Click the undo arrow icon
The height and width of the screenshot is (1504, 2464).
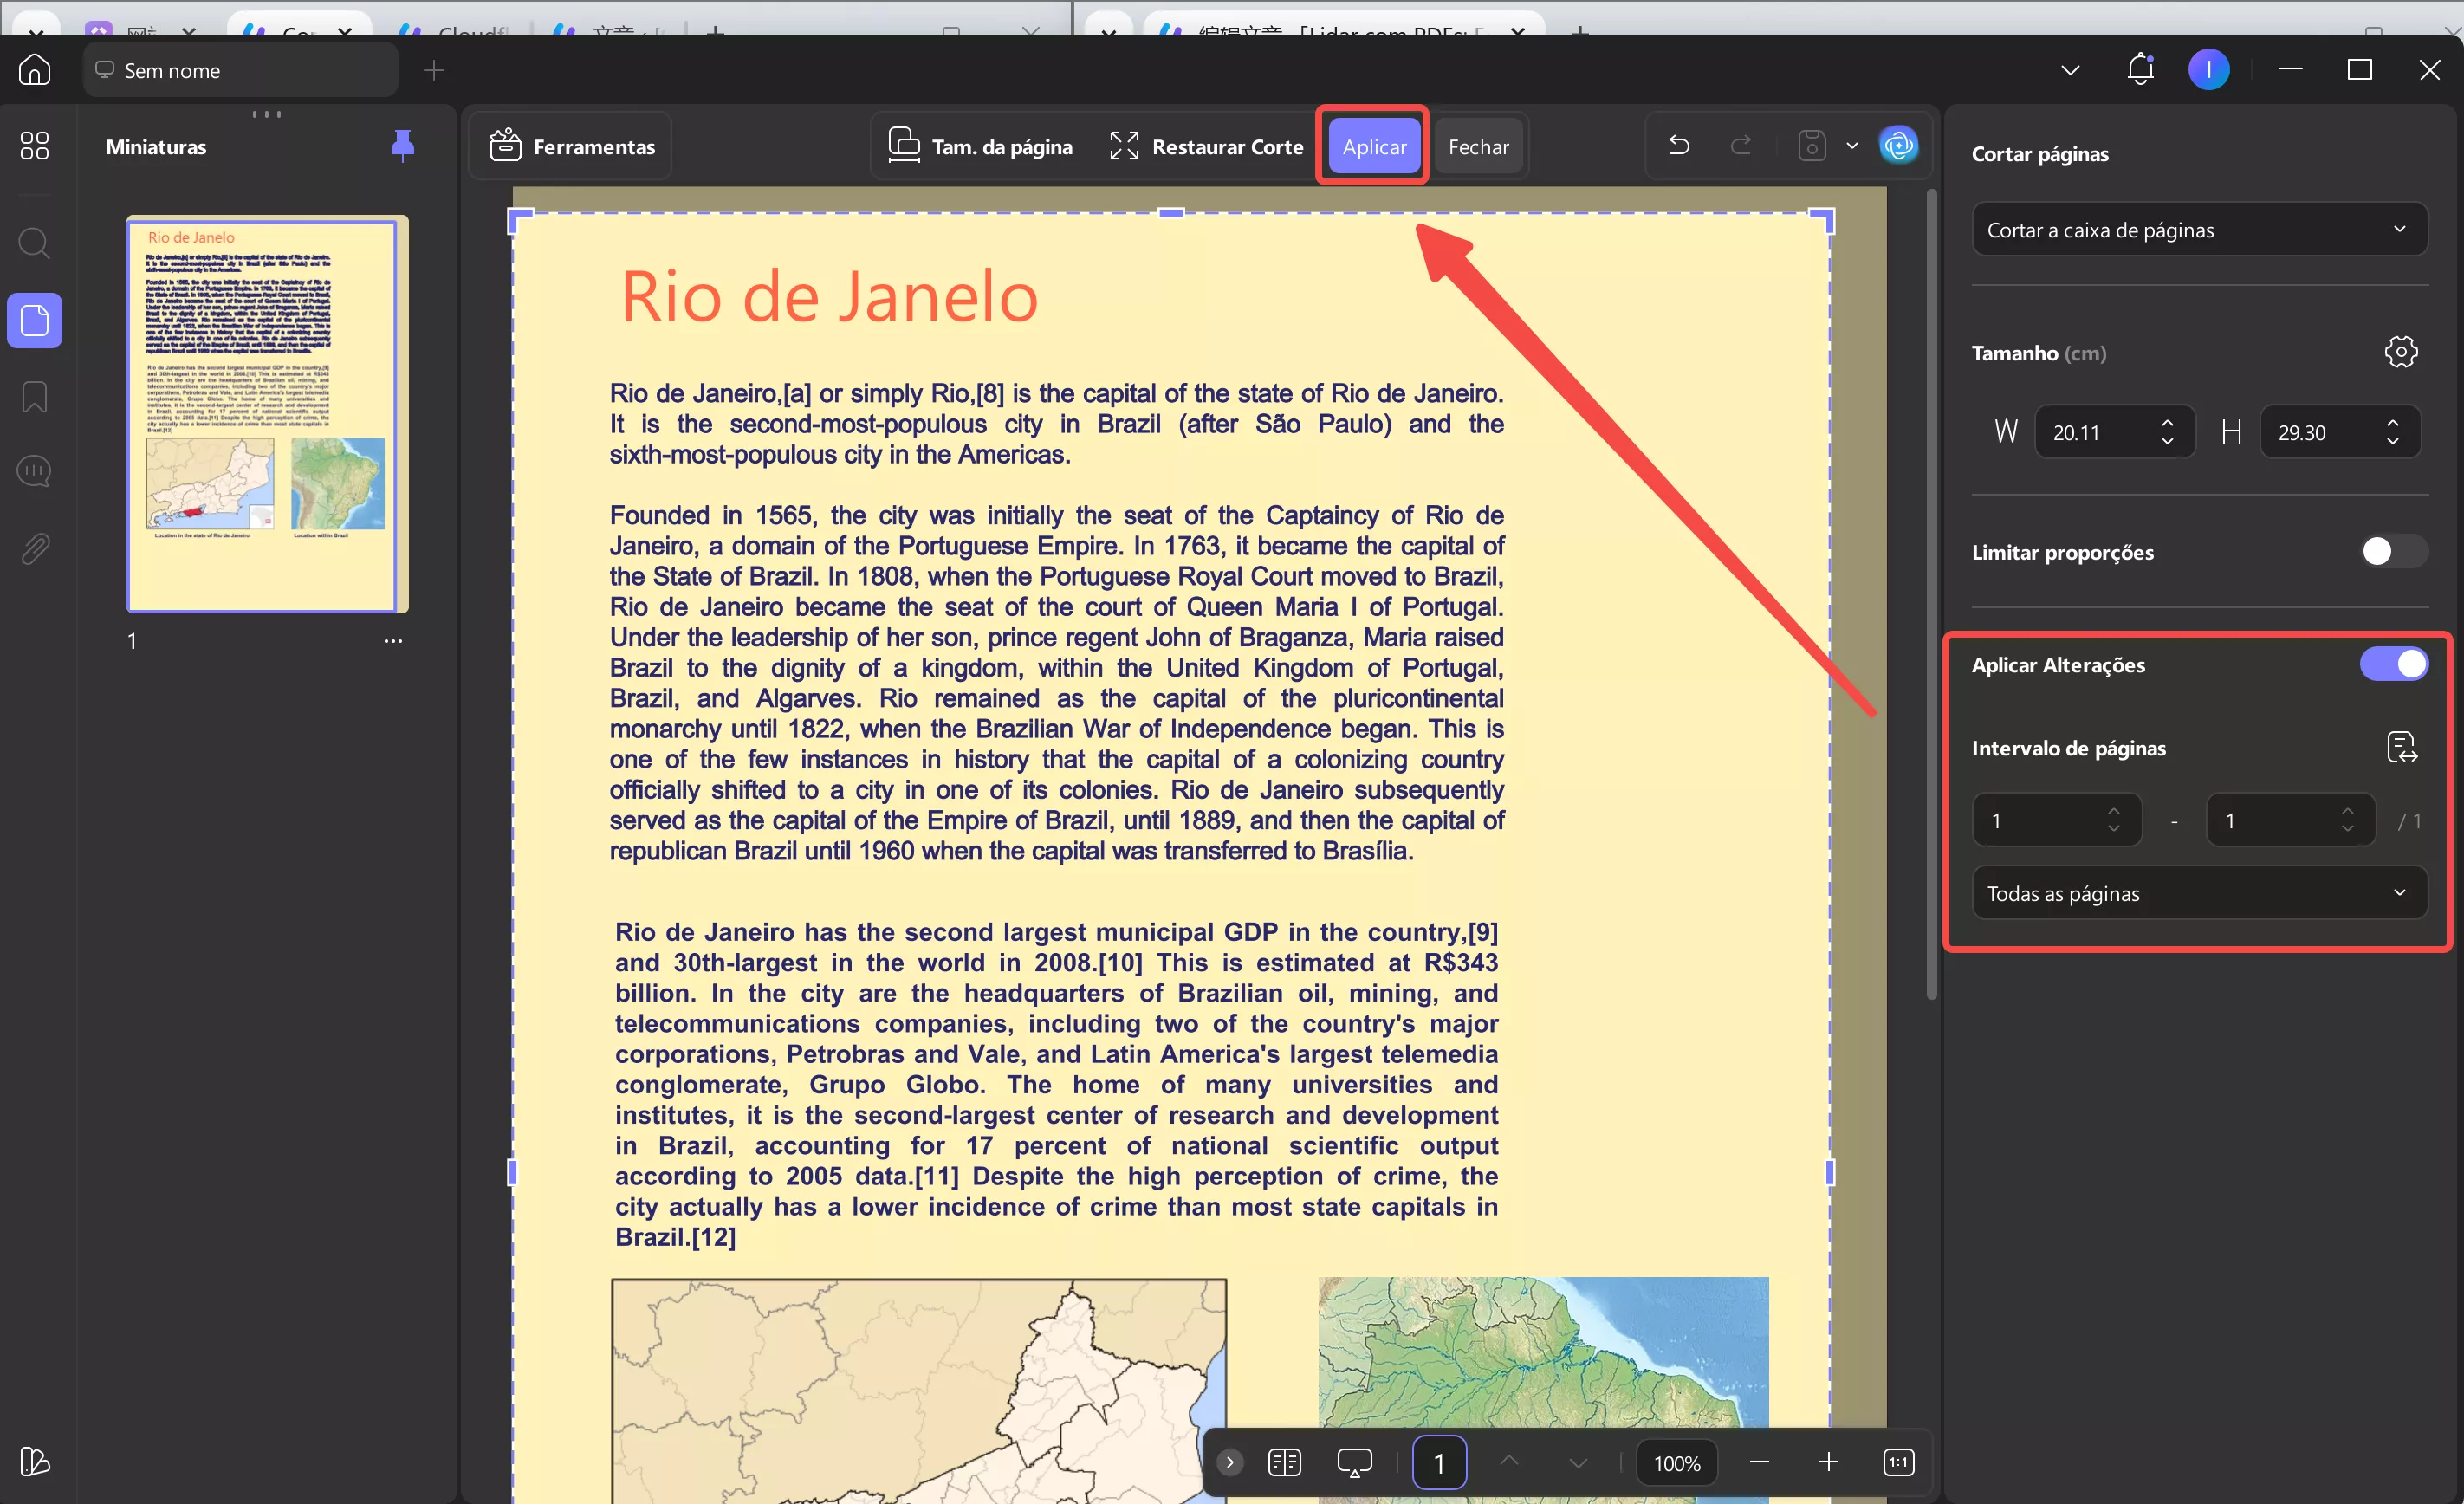coord(1679,146)
